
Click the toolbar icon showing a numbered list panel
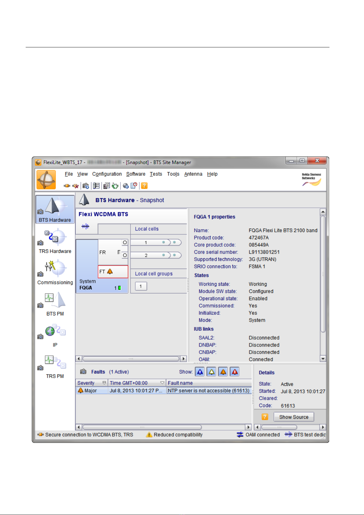point(96,186)
